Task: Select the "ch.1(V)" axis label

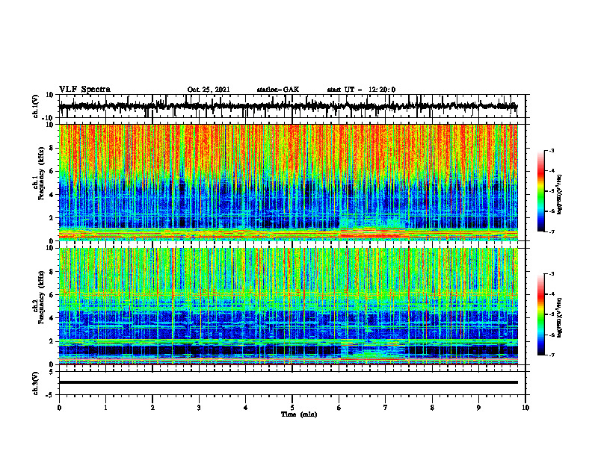Action: pos(36,106)
